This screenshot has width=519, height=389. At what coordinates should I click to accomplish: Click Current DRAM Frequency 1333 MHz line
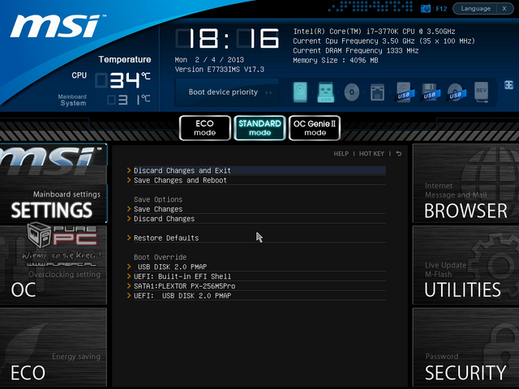[356, 50]
